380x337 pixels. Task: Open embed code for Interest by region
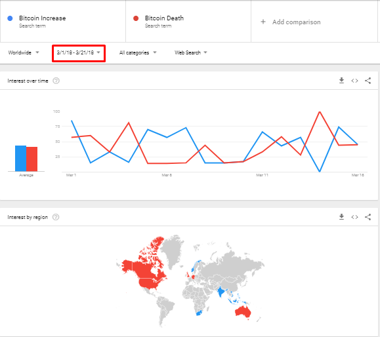click(354, 217)
